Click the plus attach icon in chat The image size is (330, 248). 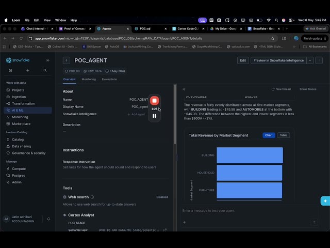pyautogui.click(x=185, y=222)
